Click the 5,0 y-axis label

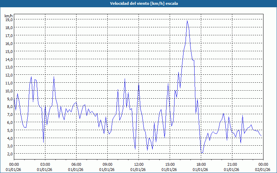(x=9, y=130)
